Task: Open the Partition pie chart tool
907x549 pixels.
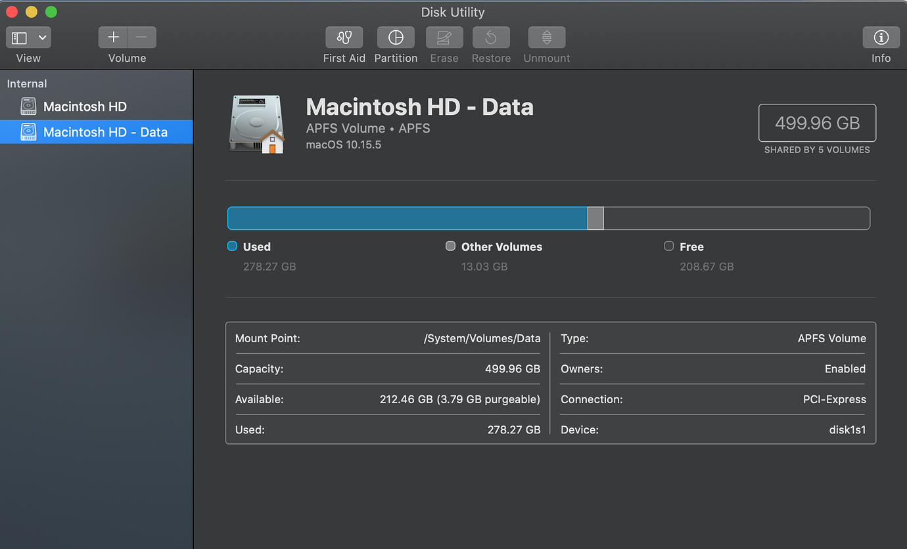Action: [396, 37]
